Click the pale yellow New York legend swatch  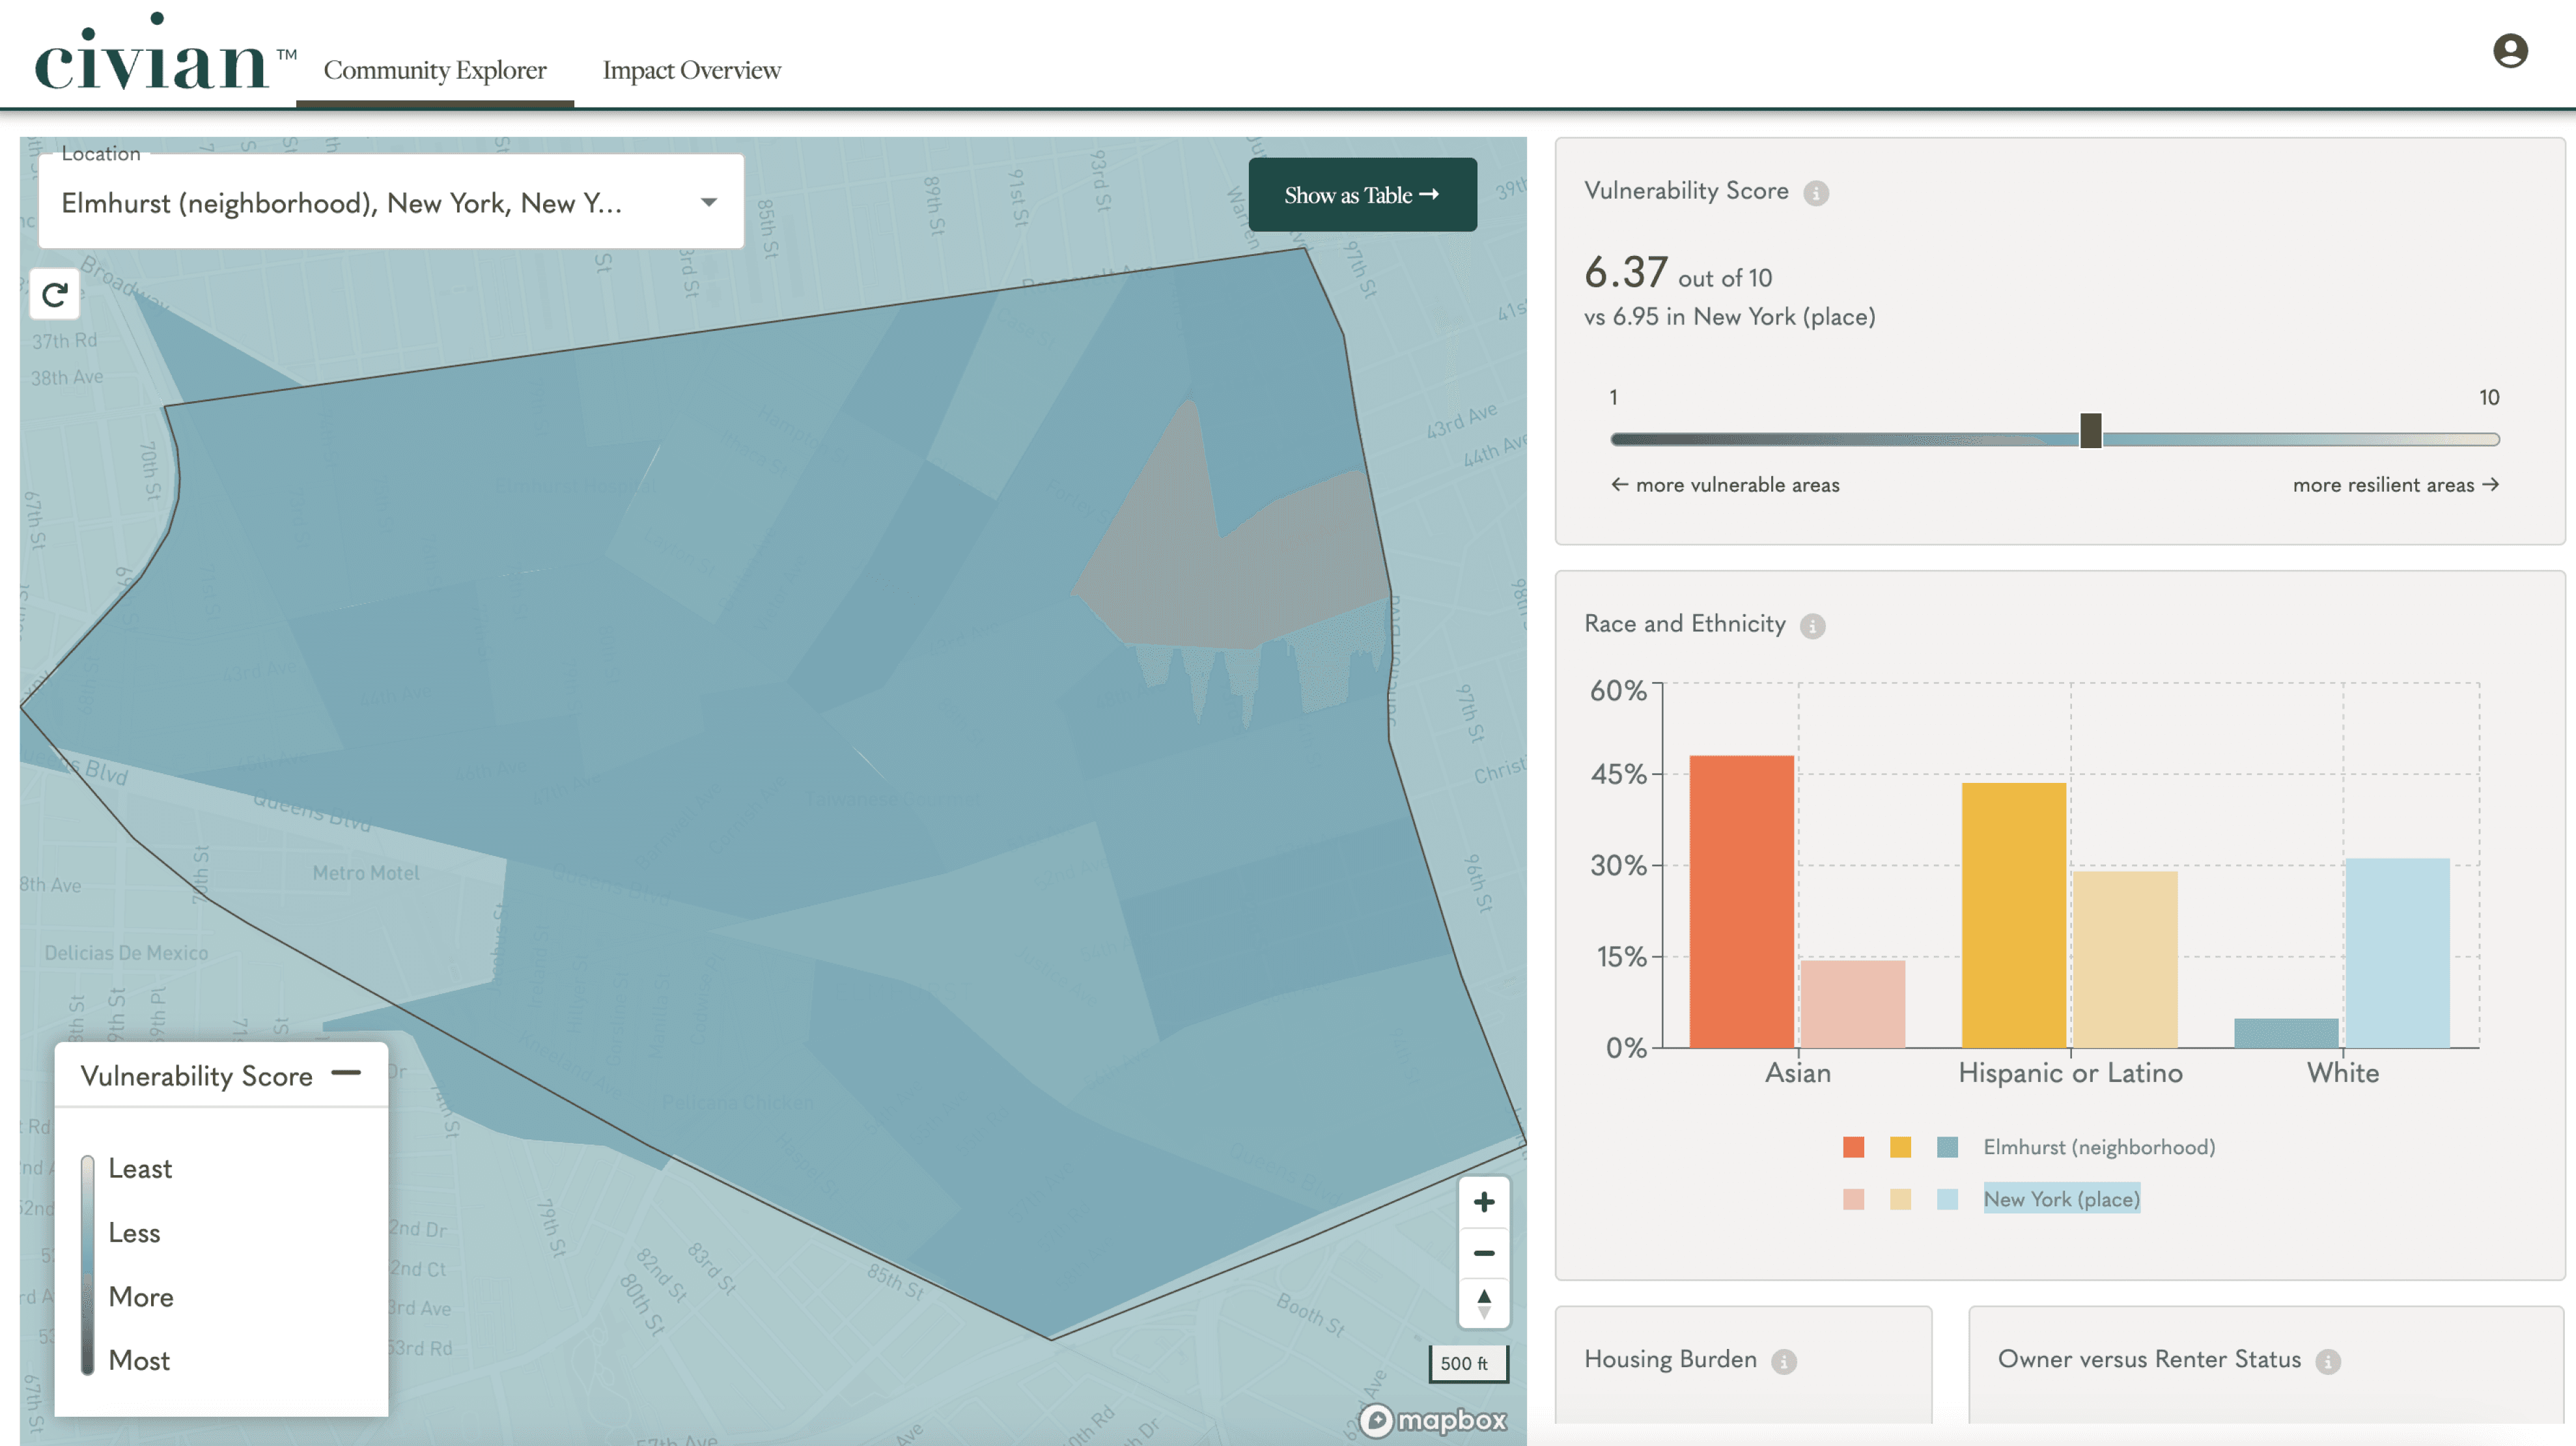[x=1900, y=1199]
